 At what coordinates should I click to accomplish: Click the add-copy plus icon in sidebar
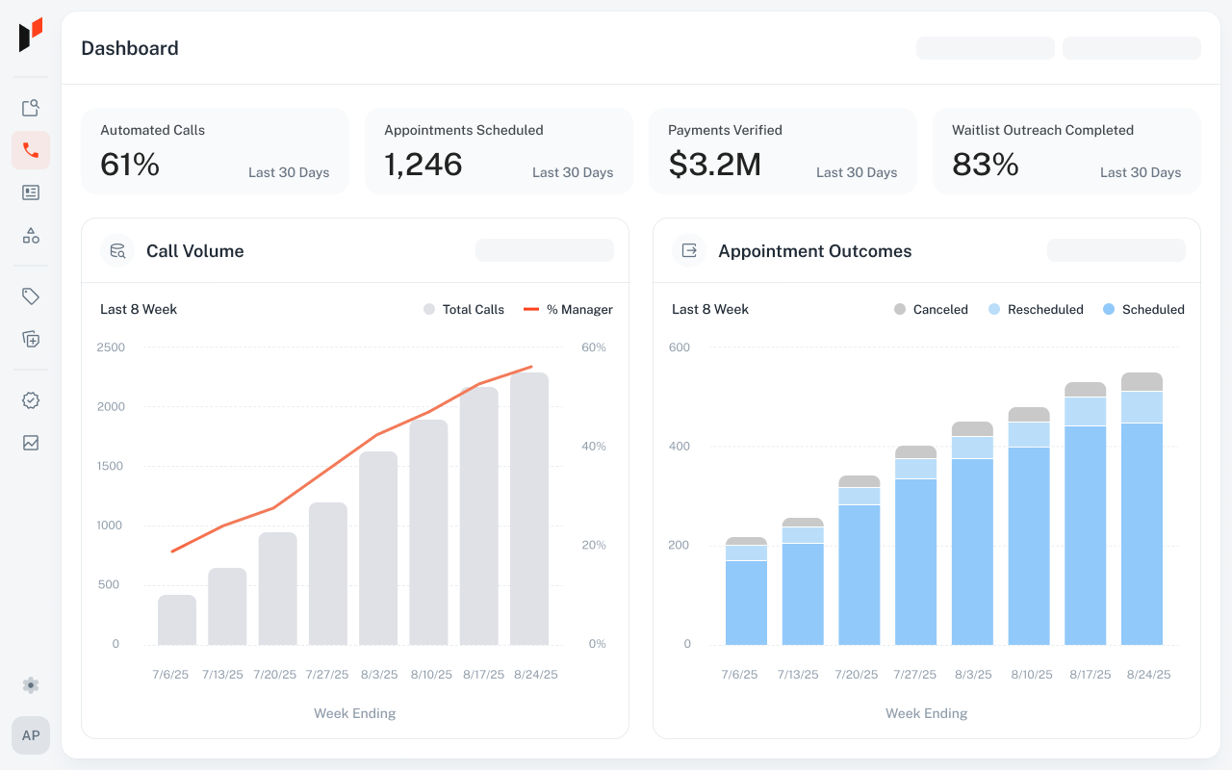click(x=31, y=339)
